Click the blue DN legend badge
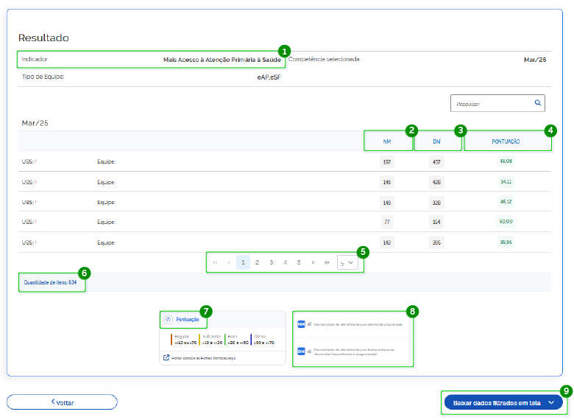574x420 pixels. 301,351
